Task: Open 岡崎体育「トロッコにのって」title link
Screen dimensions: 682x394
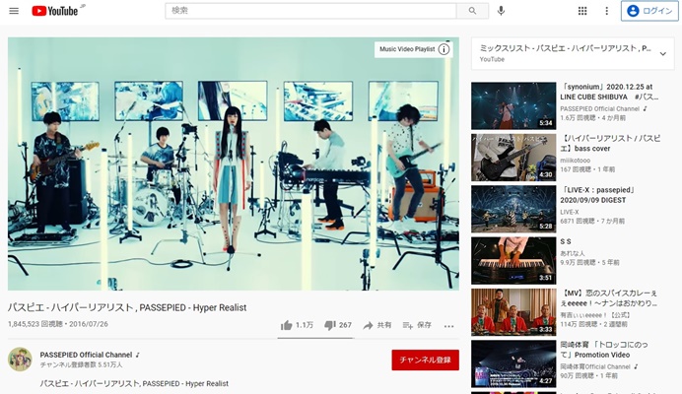Action: point(604,350)
